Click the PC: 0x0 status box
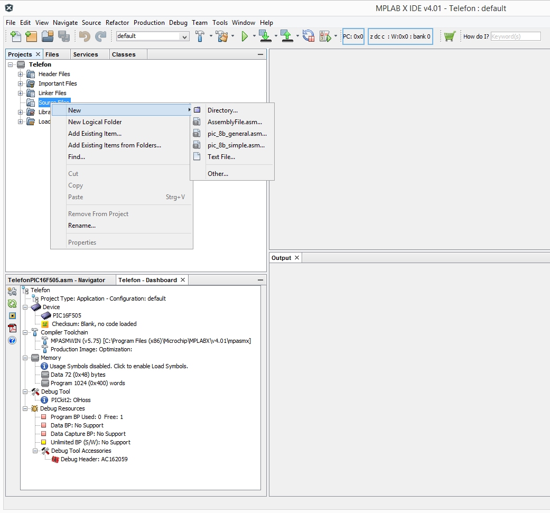Screen dimensions: 550x513 click(353, 36)
